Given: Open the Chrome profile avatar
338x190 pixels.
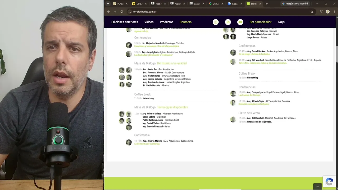Looking at the screenshot, I should coord(328,12).
